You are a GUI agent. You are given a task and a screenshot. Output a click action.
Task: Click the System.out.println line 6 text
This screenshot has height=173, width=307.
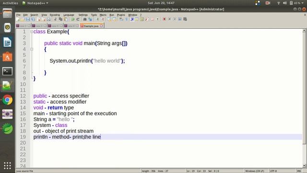87,61
